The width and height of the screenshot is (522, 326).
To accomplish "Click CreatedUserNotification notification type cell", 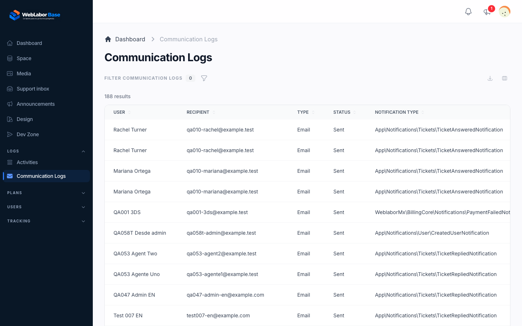I will pos(432,233).
